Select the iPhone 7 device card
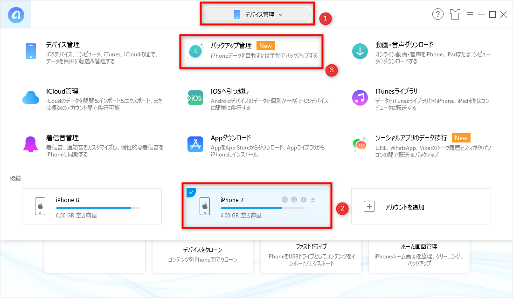The width and height of the screenshot is (513, 298). coord(256,206)
